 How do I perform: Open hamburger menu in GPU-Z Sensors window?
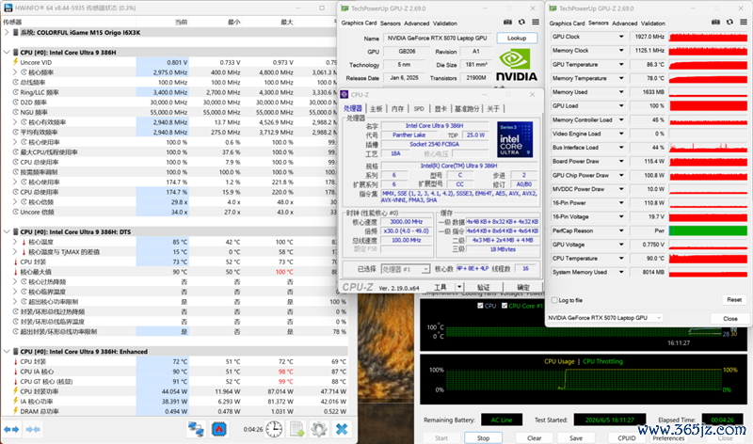click(x=744, y=22)
